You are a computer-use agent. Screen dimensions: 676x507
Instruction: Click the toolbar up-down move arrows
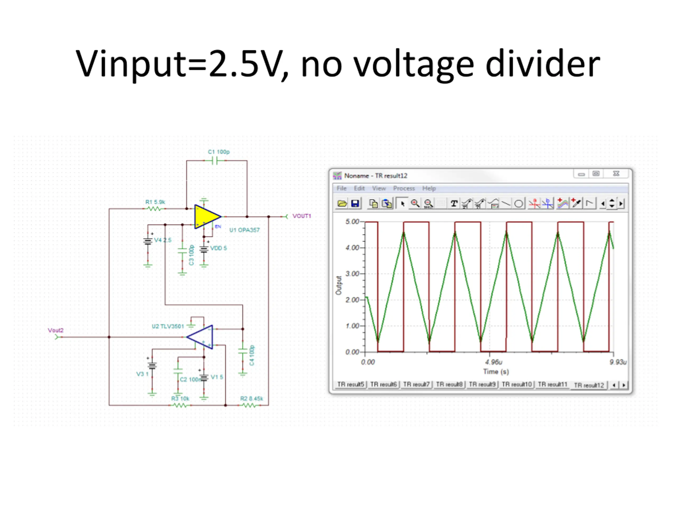[x=612, y=204]
